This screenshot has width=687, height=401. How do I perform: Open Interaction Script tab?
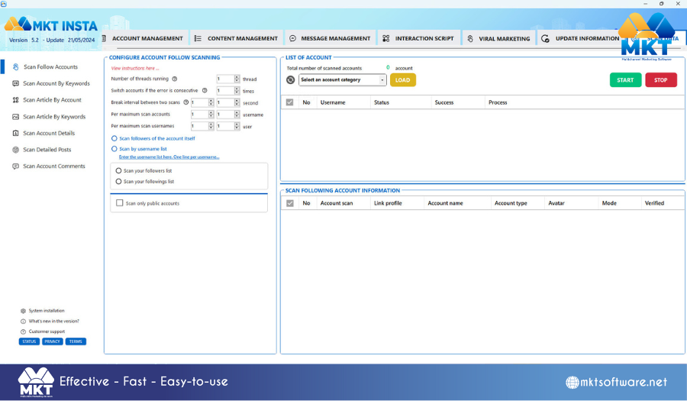[419, 38]
